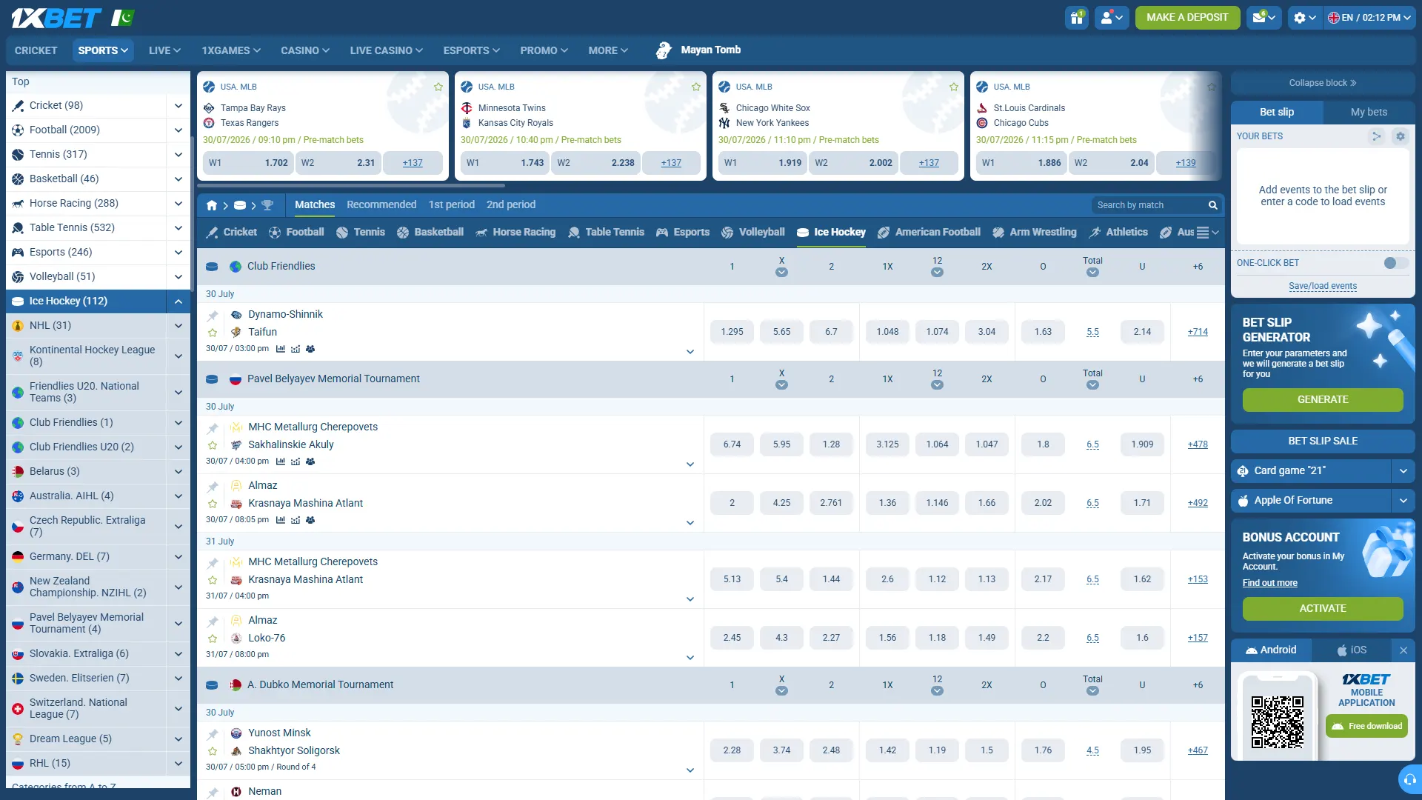Expand the Football (2009) category
Viewport: 1422px width, 800px height.
178,130
